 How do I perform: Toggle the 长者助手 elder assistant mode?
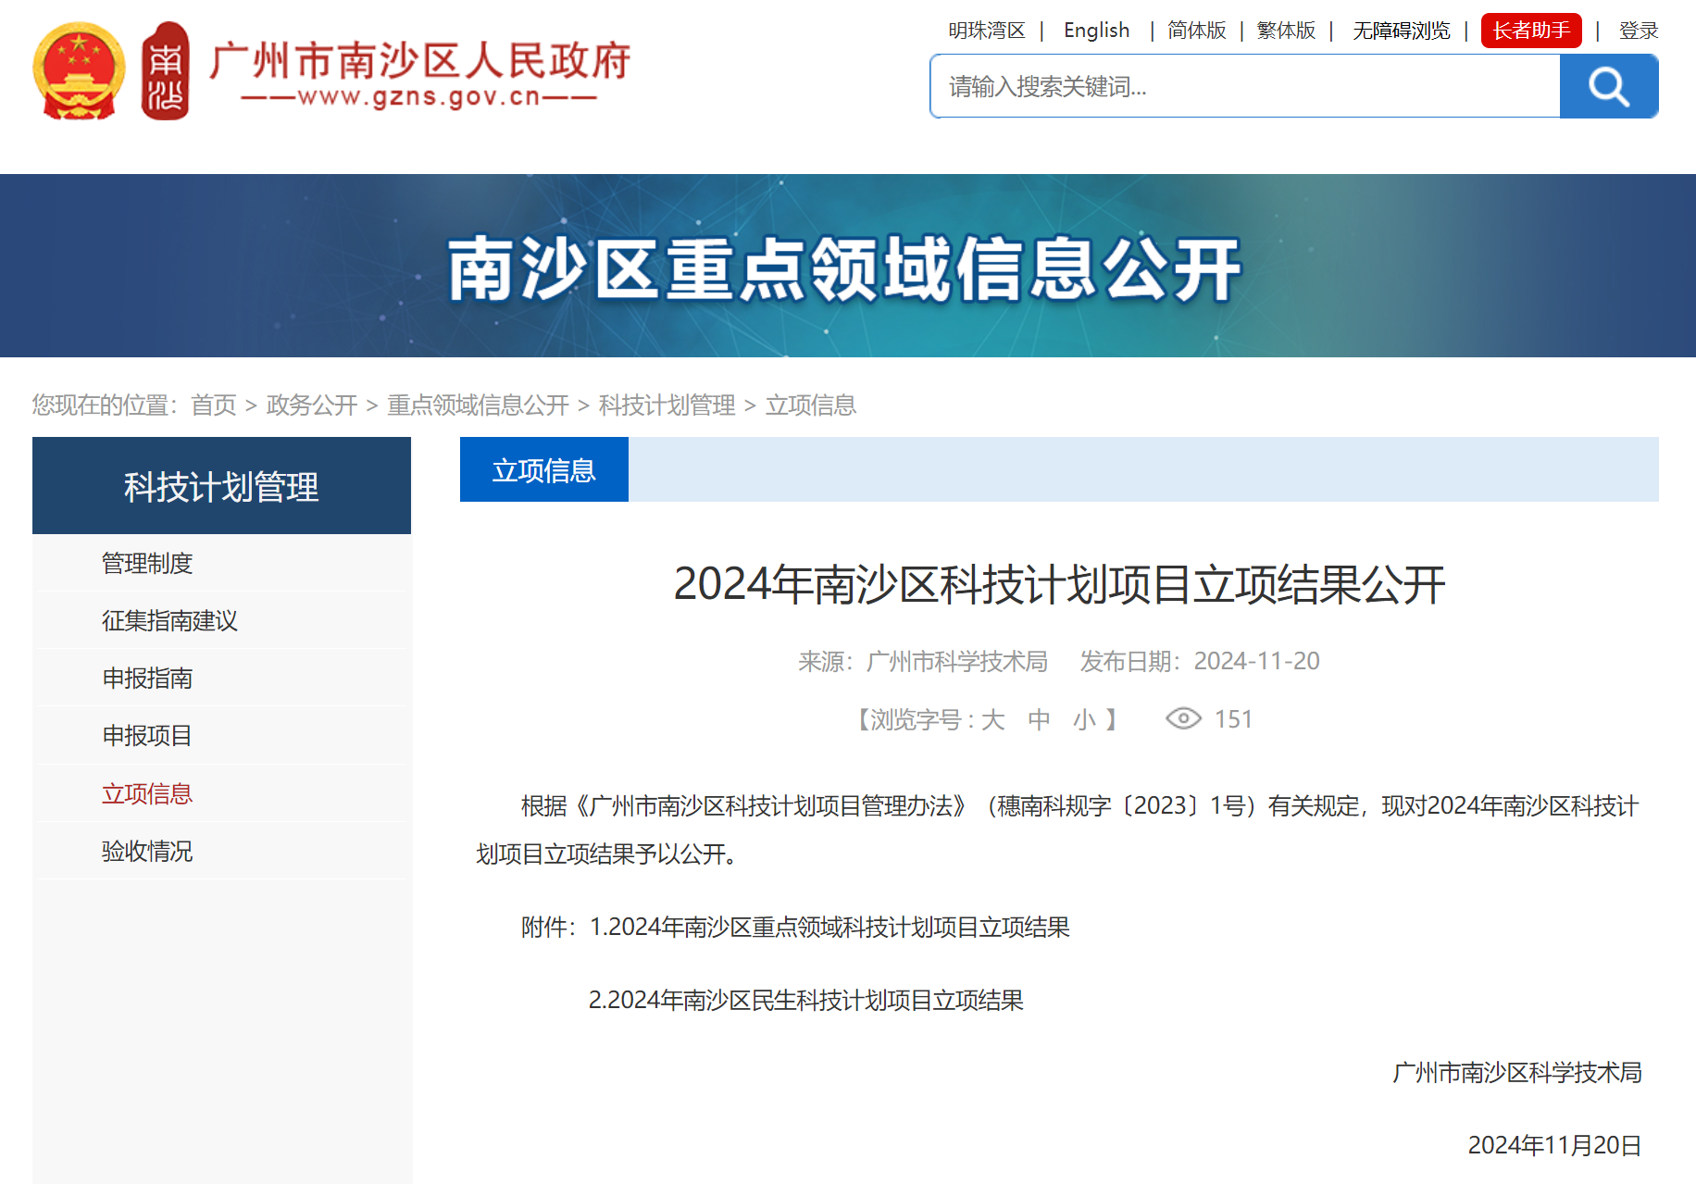(x=1530, y=31)
